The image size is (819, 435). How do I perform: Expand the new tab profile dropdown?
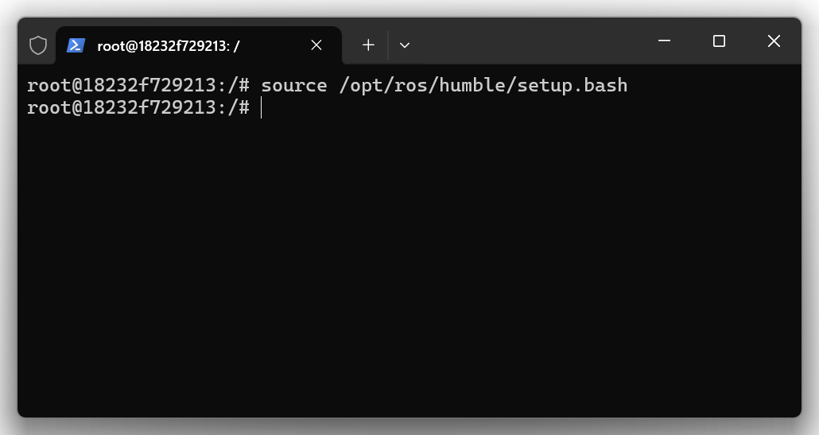(x=404, y=45)
